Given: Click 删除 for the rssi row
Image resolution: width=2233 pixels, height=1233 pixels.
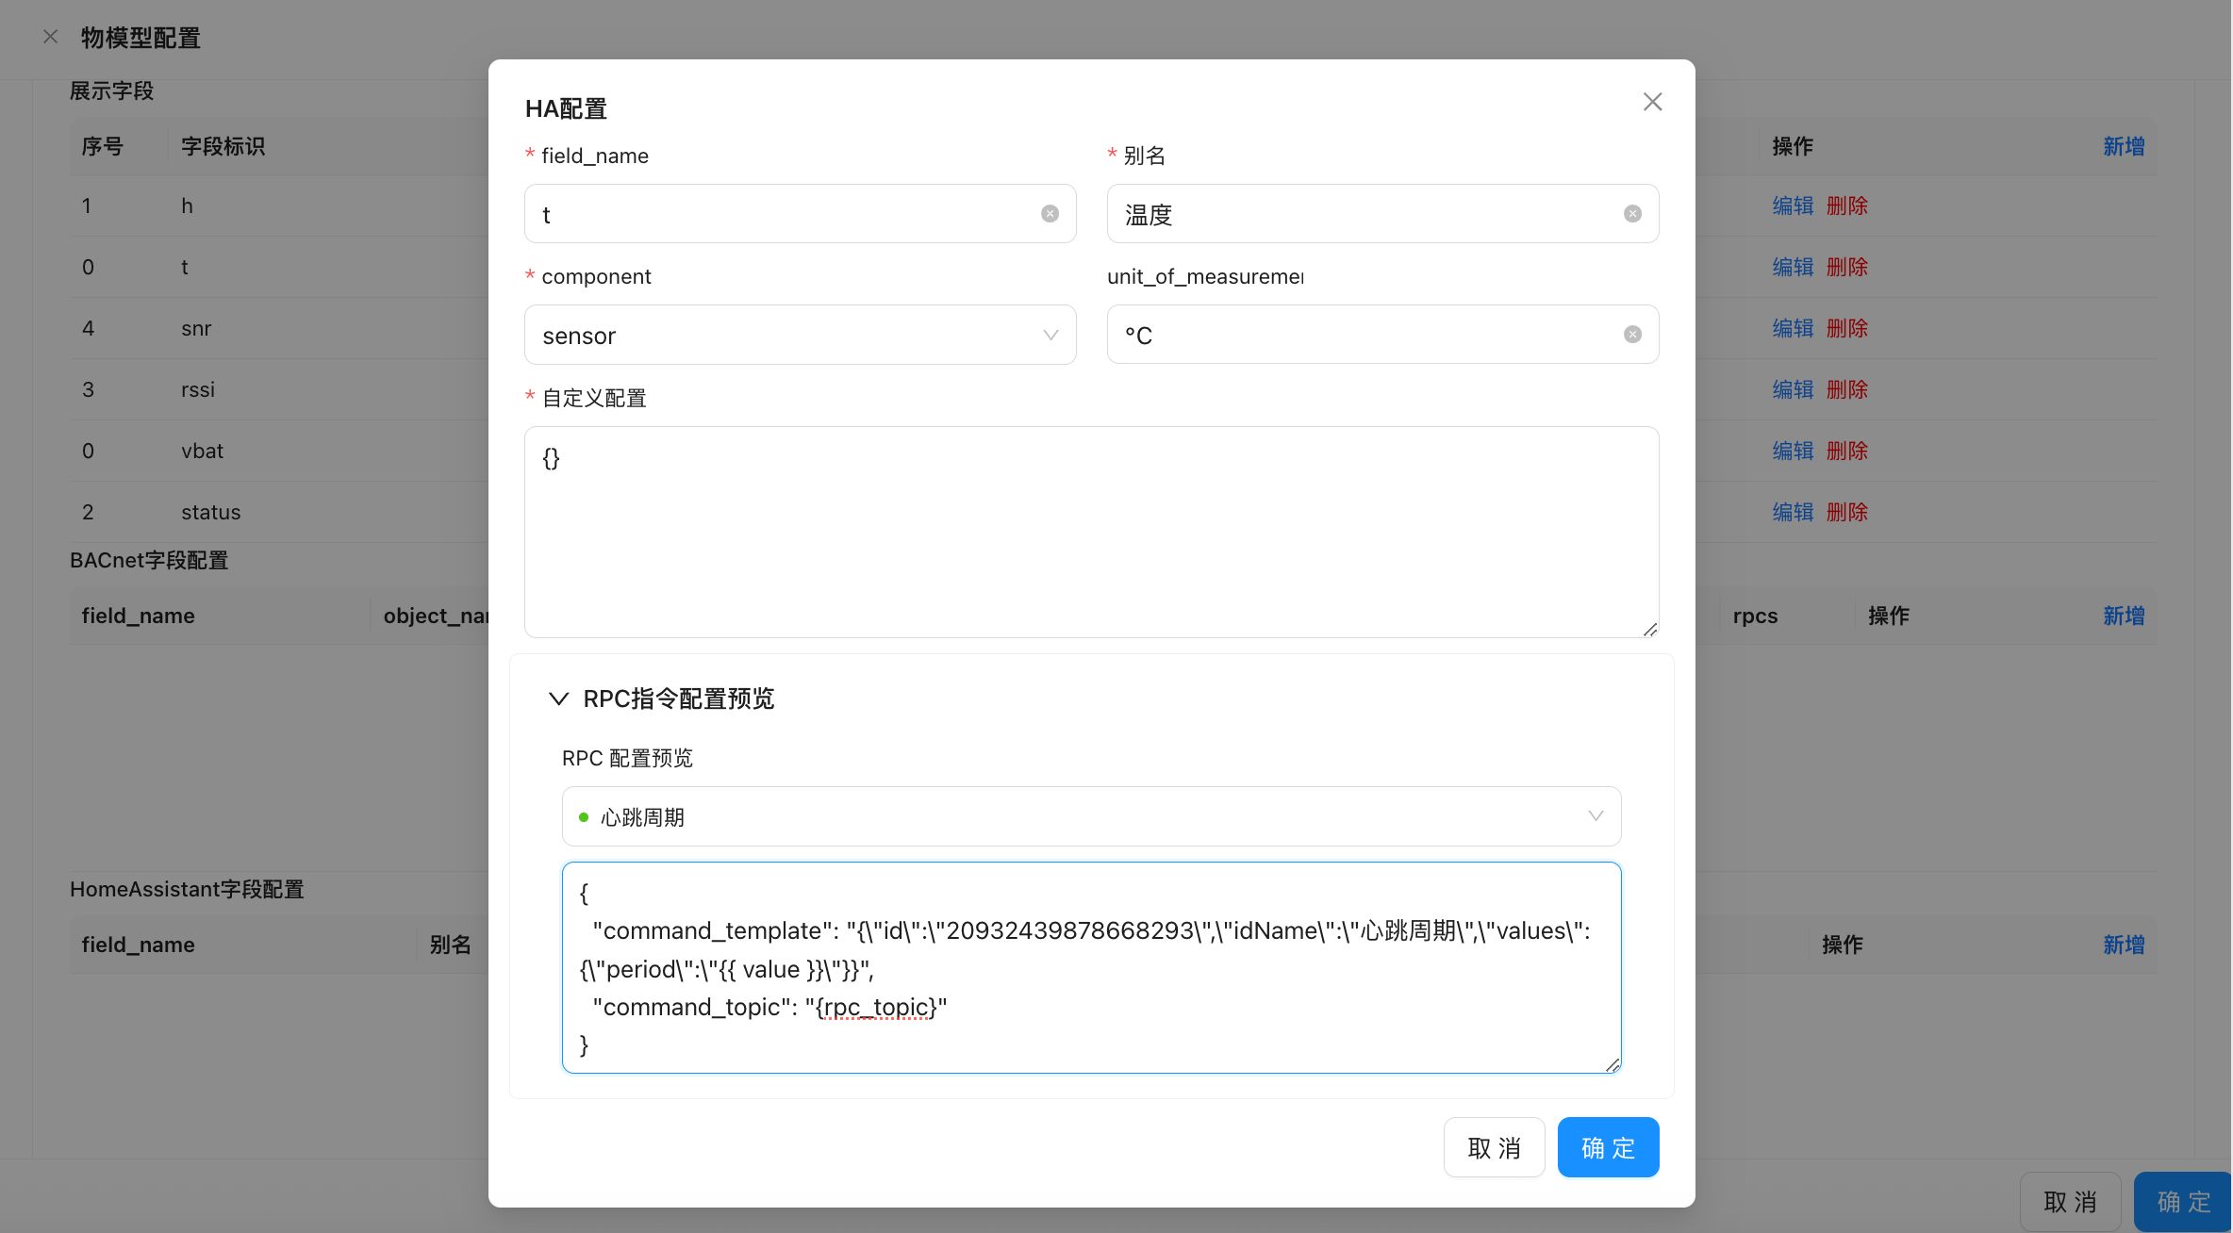Looking at the screenshot, I should [x=1846, y=389].
